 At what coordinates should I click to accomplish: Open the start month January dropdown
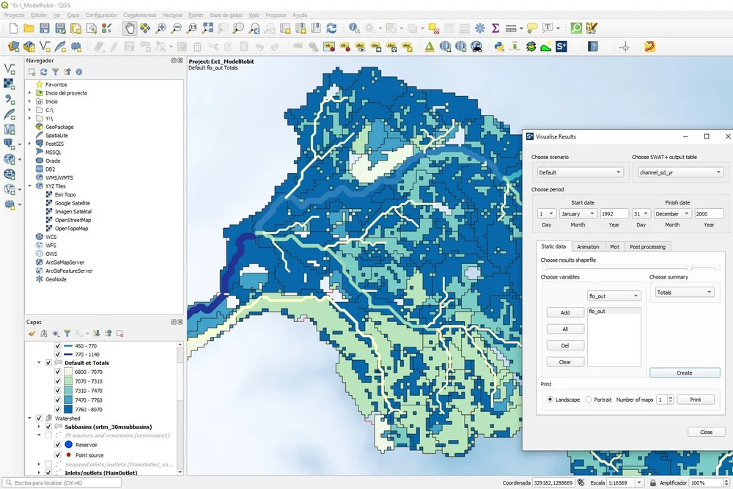578,213
